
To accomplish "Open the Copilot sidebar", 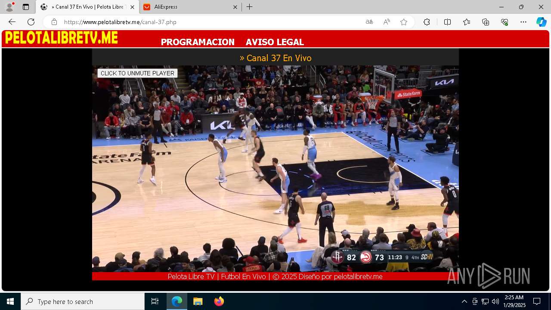I will pyautogui.click(x=541, y=22).
